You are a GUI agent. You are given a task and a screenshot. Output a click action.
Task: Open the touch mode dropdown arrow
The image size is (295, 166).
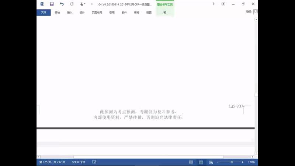85,4
